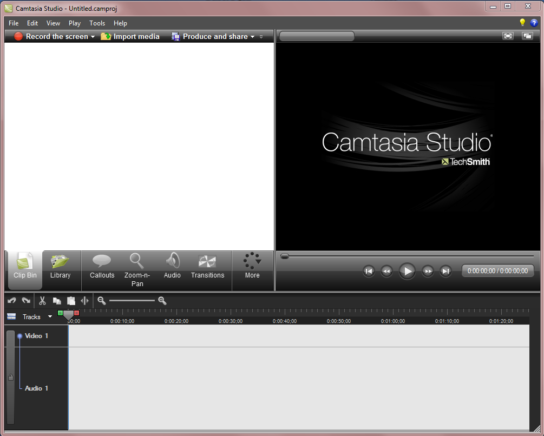Switch to the Clip Bin tab
This screenshot has width=544, height=436.
pos(25,270)
